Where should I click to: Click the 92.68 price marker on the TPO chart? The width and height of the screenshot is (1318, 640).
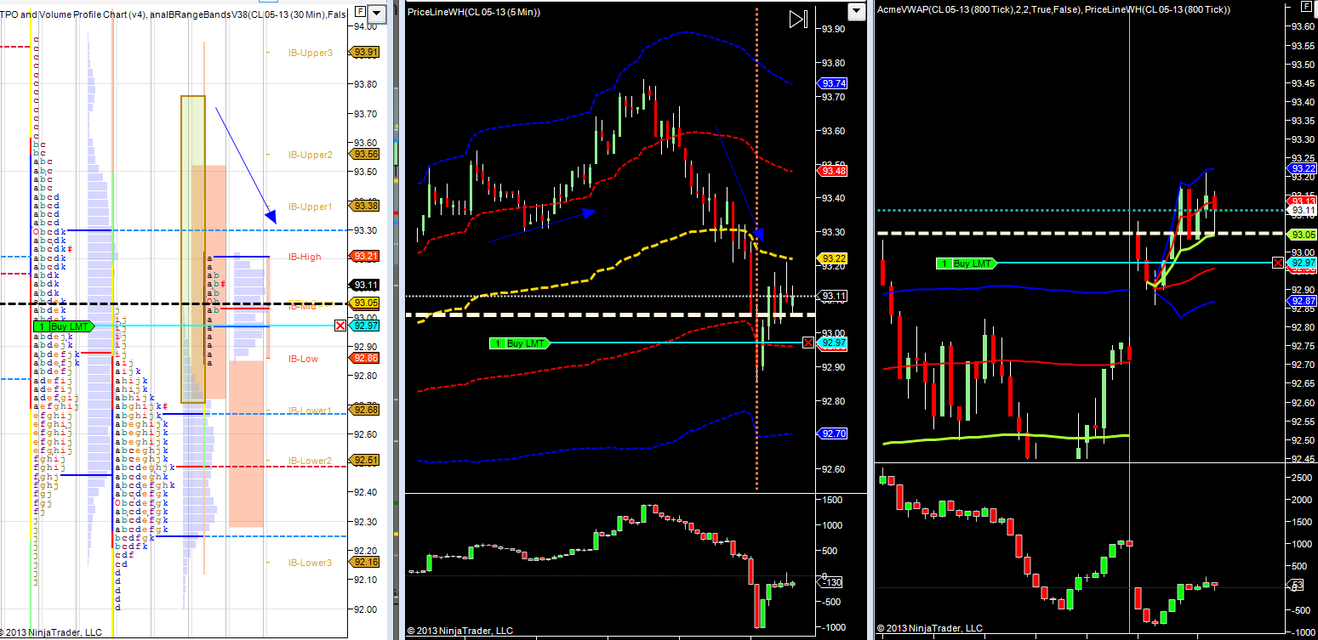coord(366,410)
